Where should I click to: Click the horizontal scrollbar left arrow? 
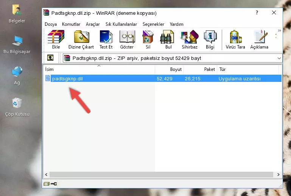point(46,174)
